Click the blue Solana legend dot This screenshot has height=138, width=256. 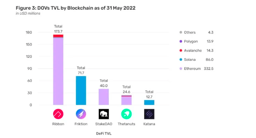(181, 59)
